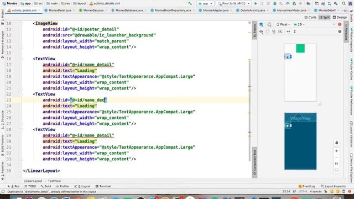This screenshot has height=199, width=354.
Task: Open the Layout Inspector
Action: pyautogui.click(x=333, y=186)
